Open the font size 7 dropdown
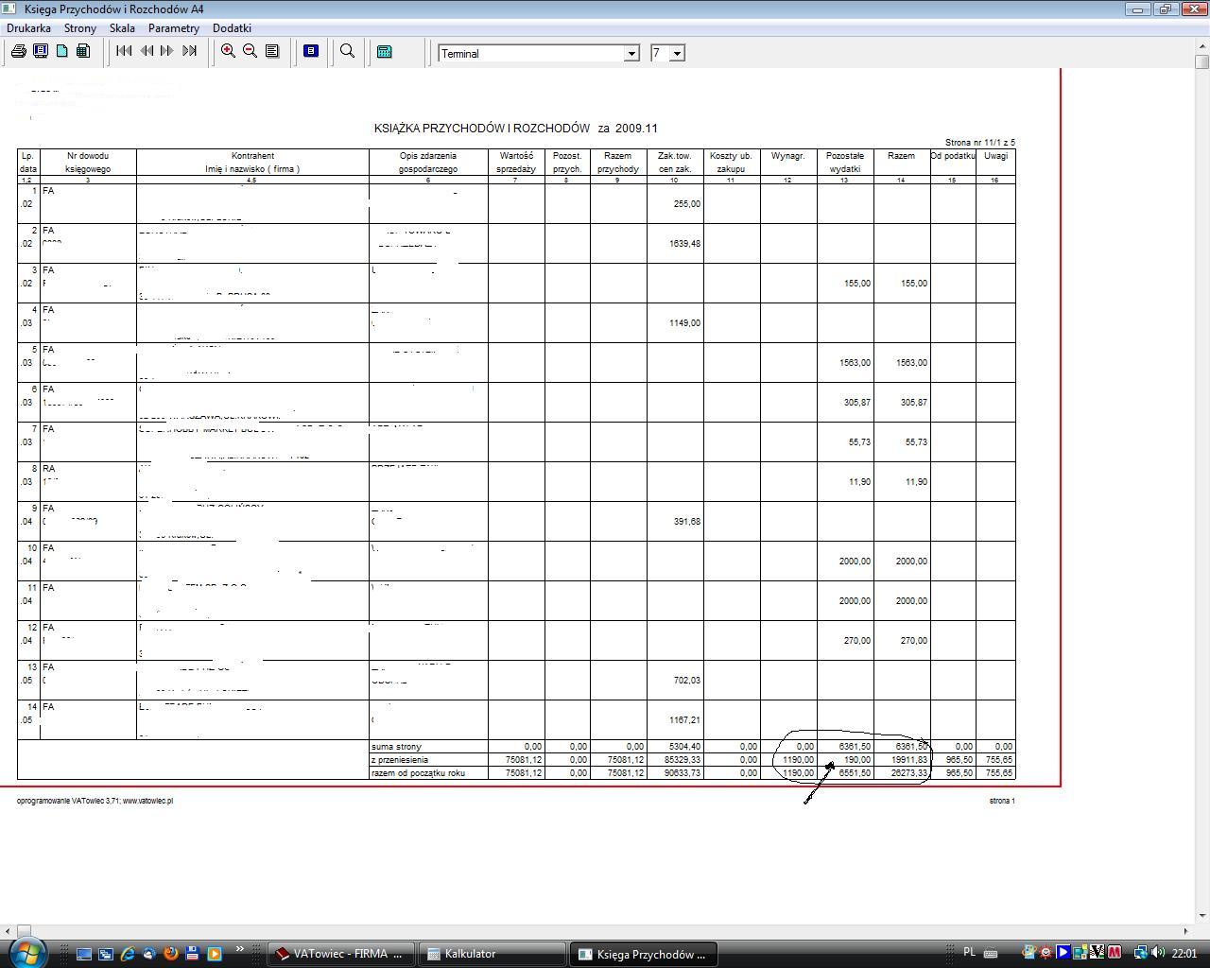Screen dimensions: 1210x968 (677, 54)
